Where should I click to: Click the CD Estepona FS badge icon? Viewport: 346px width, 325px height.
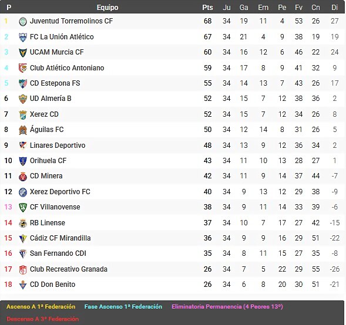(23, 83)
